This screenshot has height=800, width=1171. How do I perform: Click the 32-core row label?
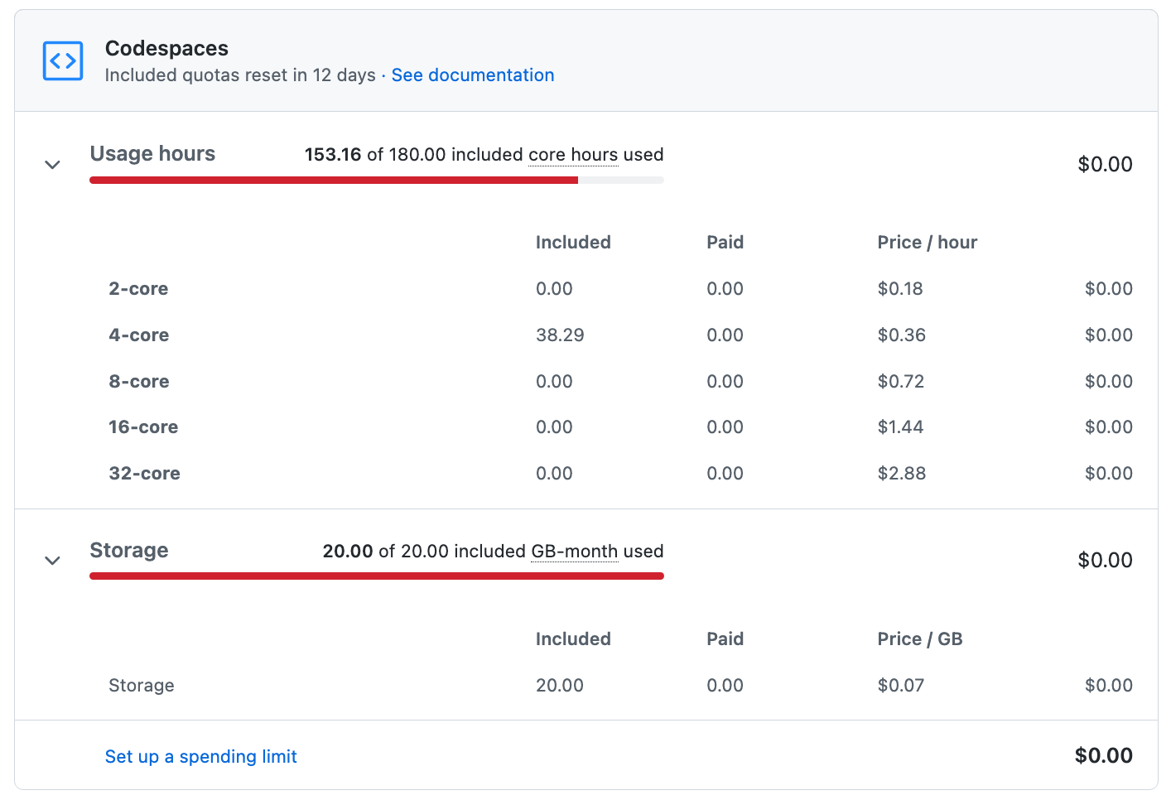pos(145,474)
